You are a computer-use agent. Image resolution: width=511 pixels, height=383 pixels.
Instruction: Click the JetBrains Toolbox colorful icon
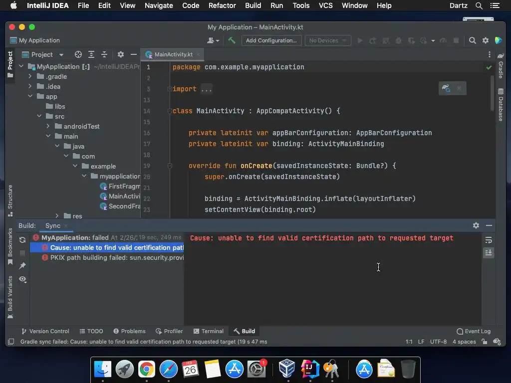pos(499,40)
